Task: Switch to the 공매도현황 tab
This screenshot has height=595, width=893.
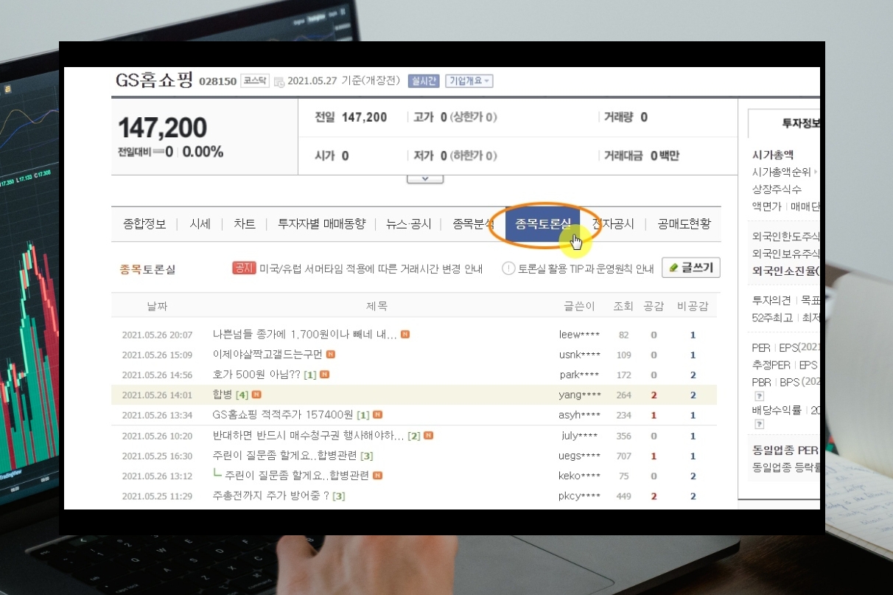Action: (x=684, y=224)
